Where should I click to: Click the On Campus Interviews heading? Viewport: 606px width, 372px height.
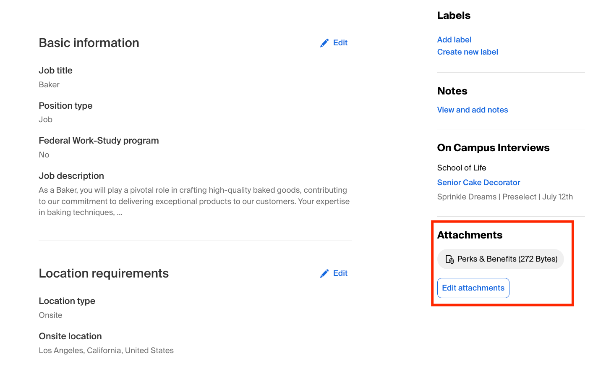pos(493,148)
